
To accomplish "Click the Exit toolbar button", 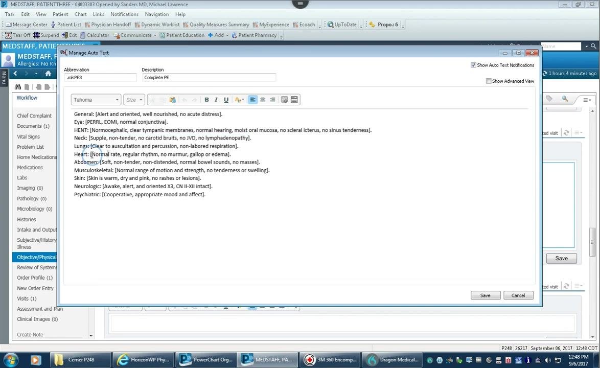I will [70, 35].
